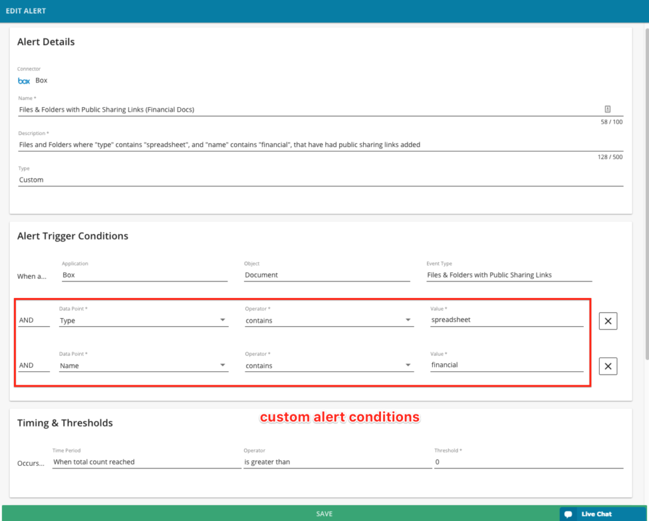The height and width of the screenshot is (521, 649).
Task: Click the 'When a...' label
Action: click(x=32, y=276)
